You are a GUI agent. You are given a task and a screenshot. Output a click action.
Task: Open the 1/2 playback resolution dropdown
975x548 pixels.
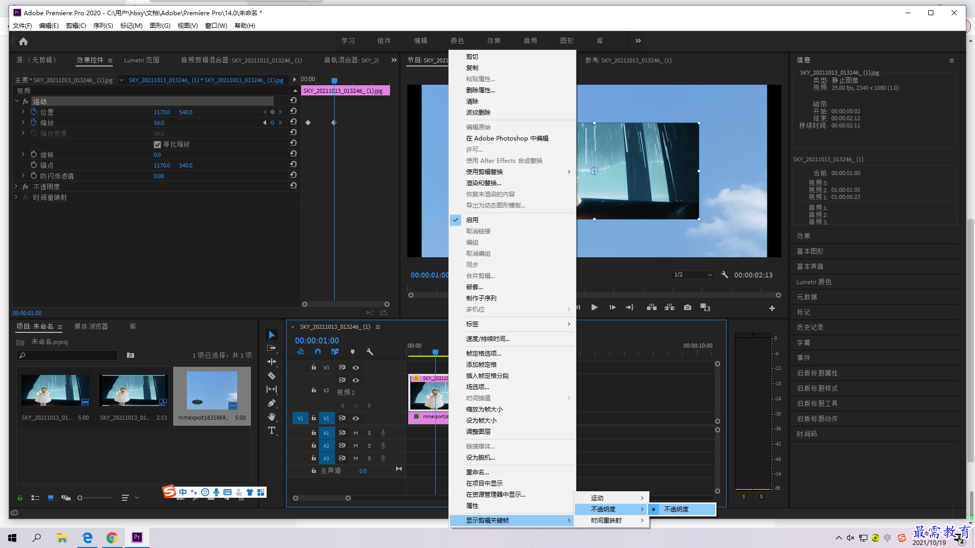click(693, 275)
